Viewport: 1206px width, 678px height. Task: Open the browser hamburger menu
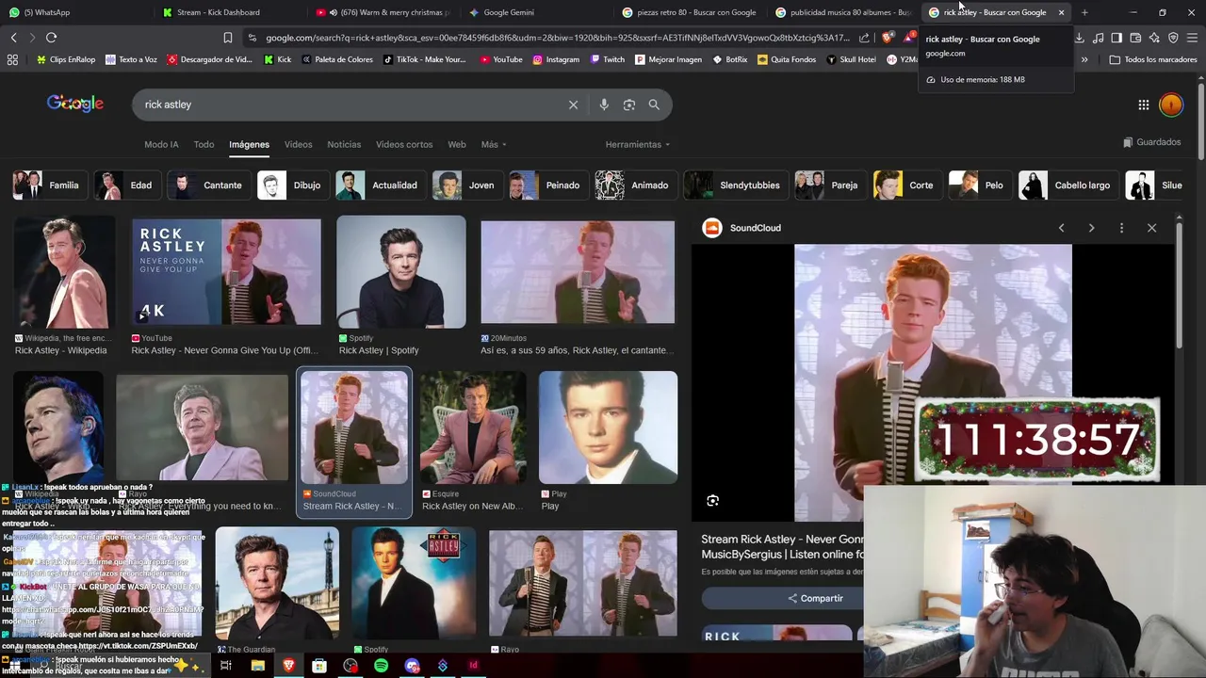coord(1192,38)
